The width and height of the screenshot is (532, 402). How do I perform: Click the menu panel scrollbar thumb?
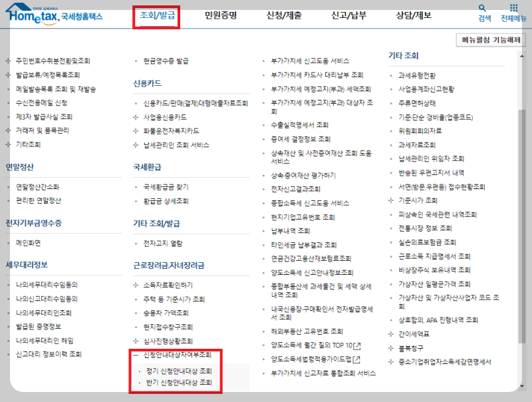[521, 226]
